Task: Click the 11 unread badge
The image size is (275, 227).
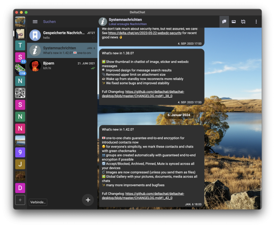Action: click(x=23, y=61)
